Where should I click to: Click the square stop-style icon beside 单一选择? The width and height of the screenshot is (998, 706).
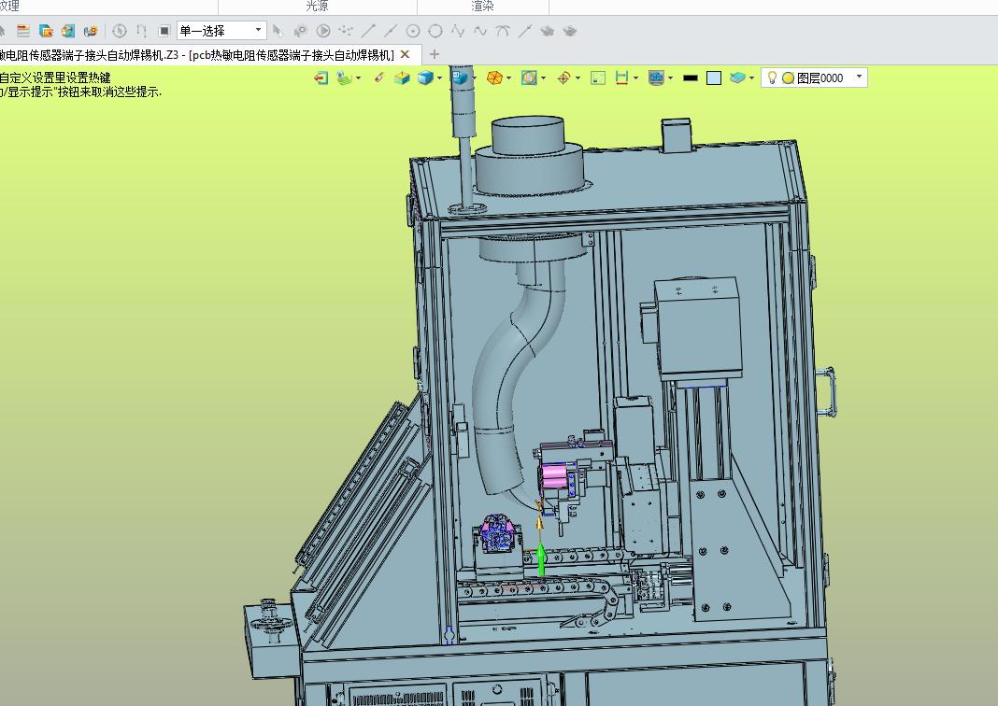point(164,31)
